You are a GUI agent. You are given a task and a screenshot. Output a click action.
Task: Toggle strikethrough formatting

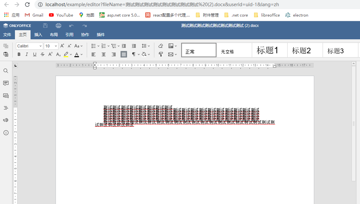tap(43, 54)
